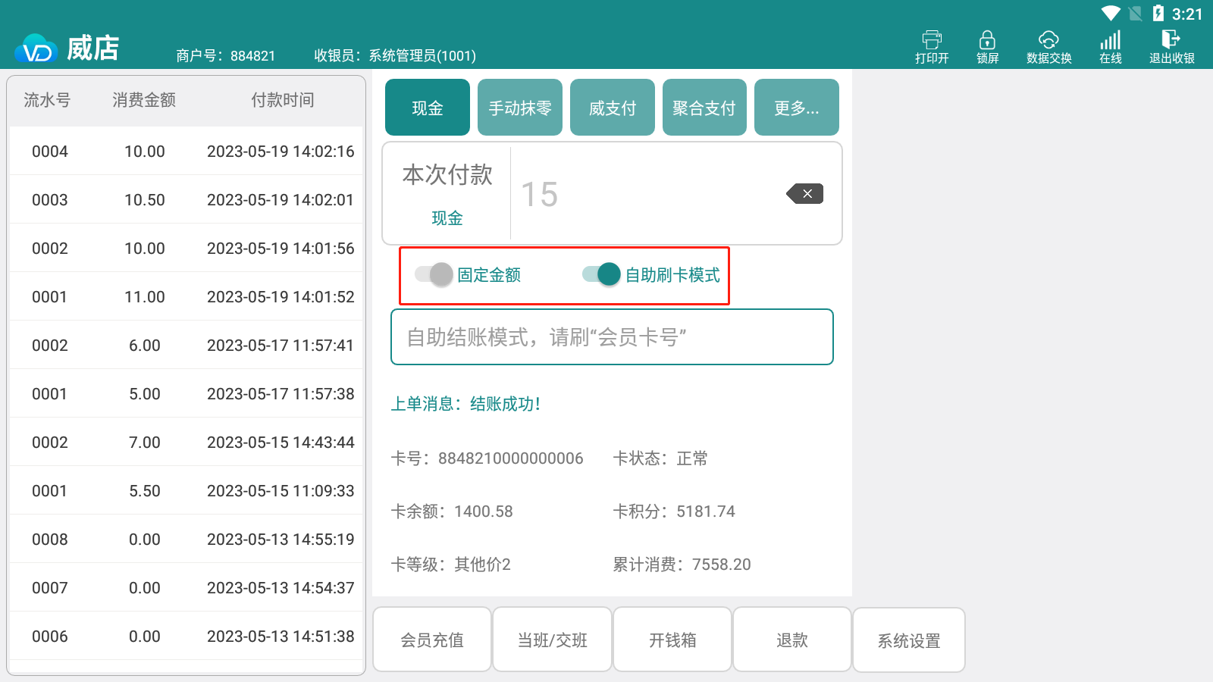Select transaction 0003 with amount 10.50
1213x682 pixels.
(186, 200)
